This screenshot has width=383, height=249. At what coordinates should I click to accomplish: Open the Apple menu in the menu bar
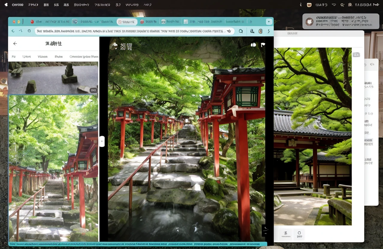(x=6, y=5)
